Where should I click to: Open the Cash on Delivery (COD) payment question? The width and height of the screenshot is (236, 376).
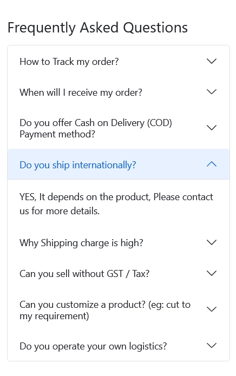coord(119,128)
